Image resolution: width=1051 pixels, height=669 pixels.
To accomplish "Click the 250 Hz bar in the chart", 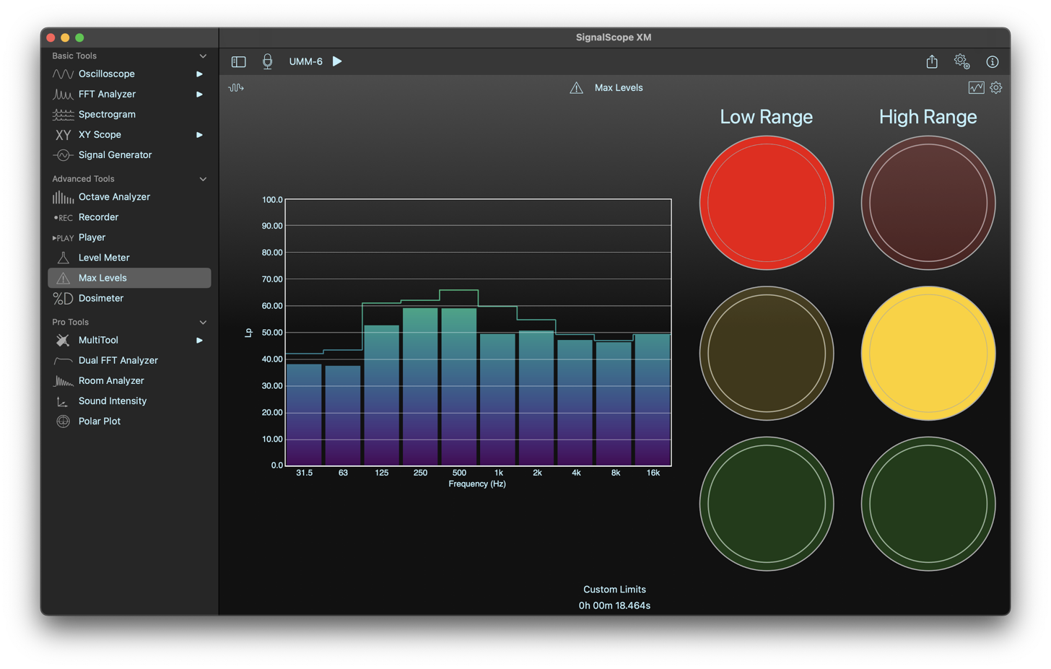I will tap(420, 387).
